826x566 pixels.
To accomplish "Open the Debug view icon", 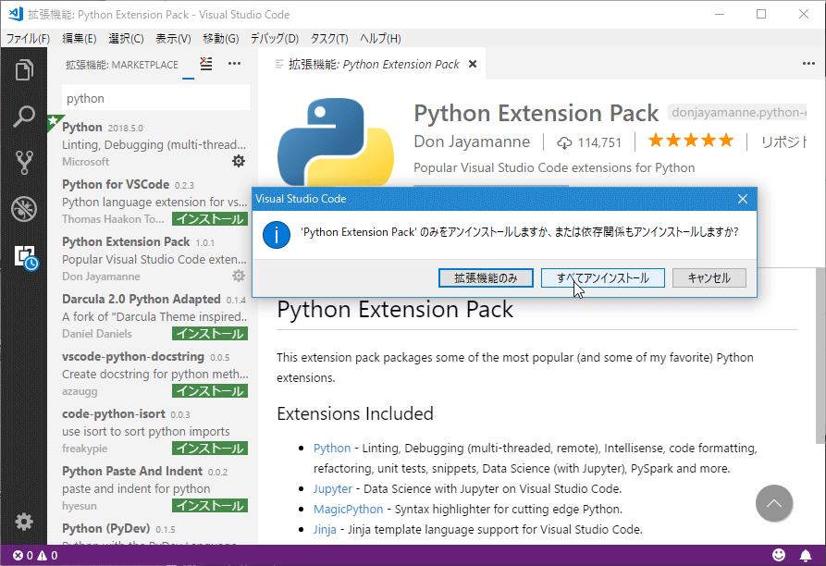I will tap(25, 209).
